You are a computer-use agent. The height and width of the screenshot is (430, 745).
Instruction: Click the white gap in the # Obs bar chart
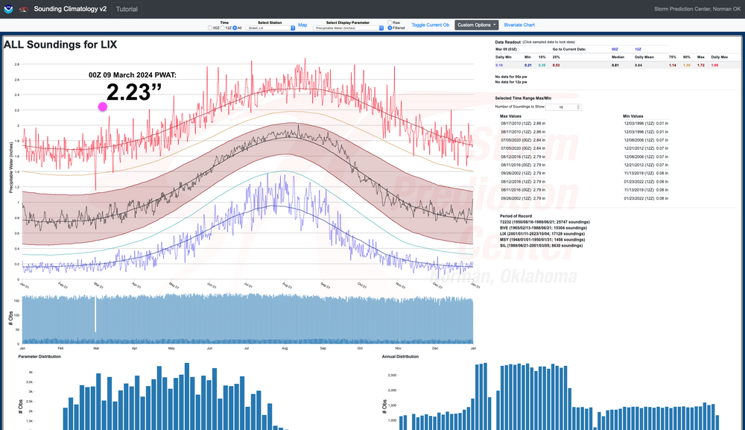coord(95,314)
